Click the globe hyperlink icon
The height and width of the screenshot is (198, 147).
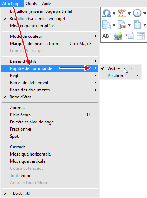[x=118, y=36]
